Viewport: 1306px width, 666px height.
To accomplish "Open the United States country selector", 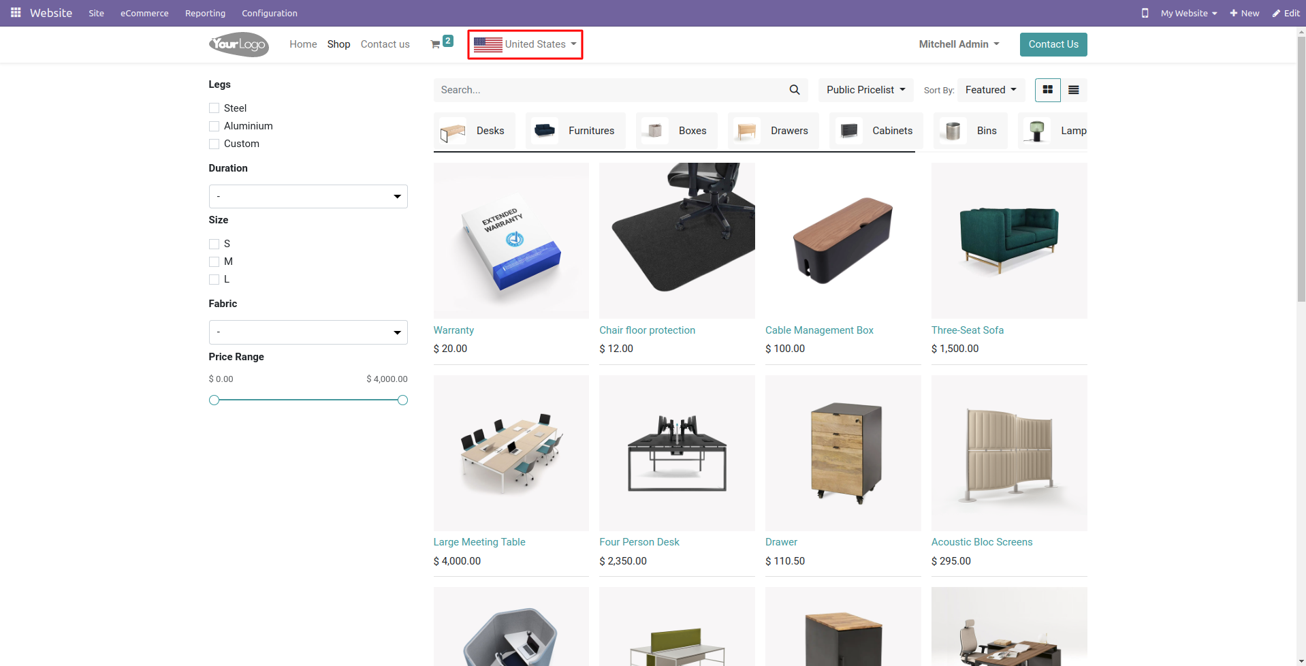I will pos(525,44).
